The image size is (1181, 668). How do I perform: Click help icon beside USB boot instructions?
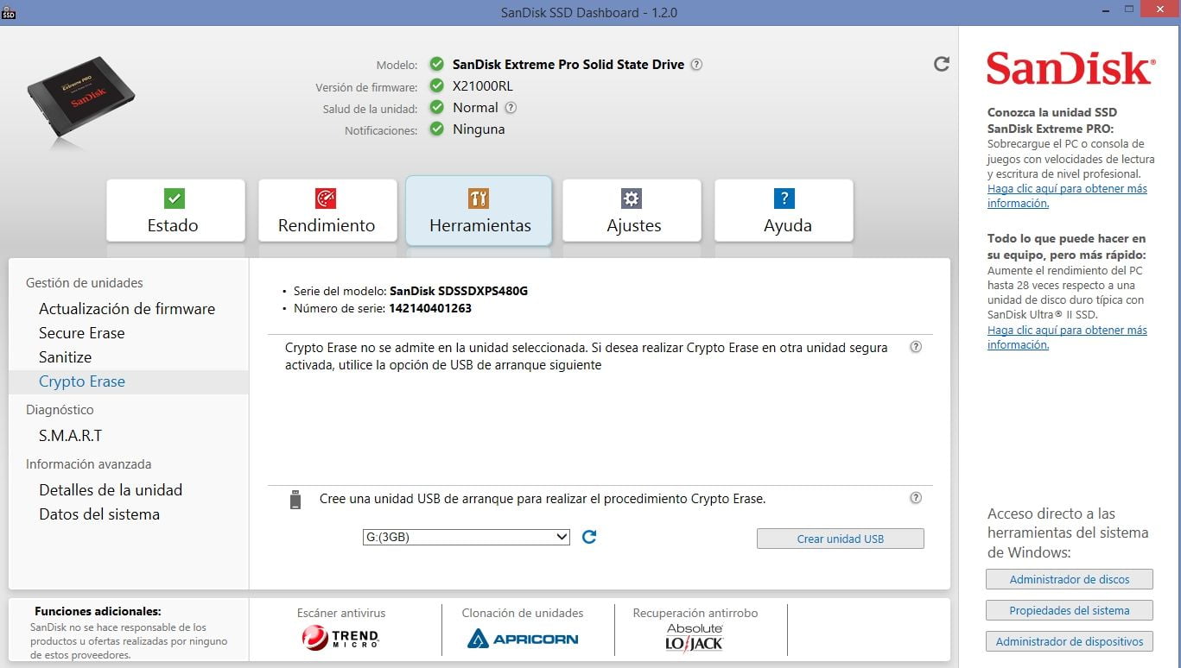point(916,498)
